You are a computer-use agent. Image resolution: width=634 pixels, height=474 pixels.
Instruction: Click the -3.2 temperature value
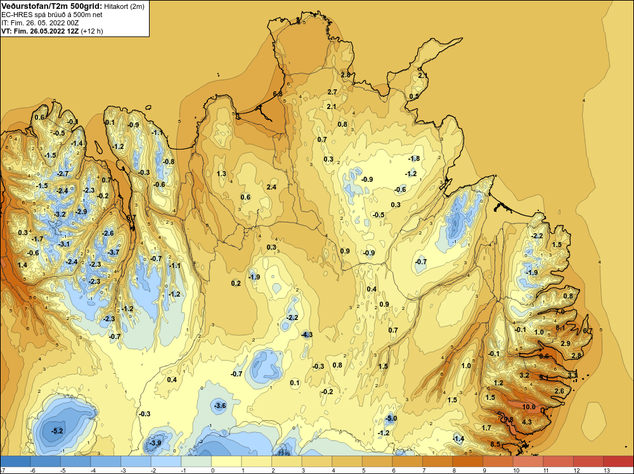tap(60, 214)
